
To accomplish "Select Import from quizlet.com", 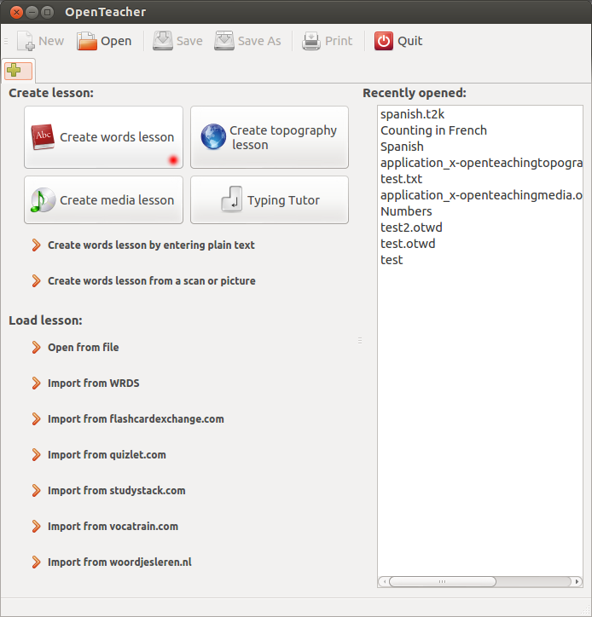I will click(107, 455).
